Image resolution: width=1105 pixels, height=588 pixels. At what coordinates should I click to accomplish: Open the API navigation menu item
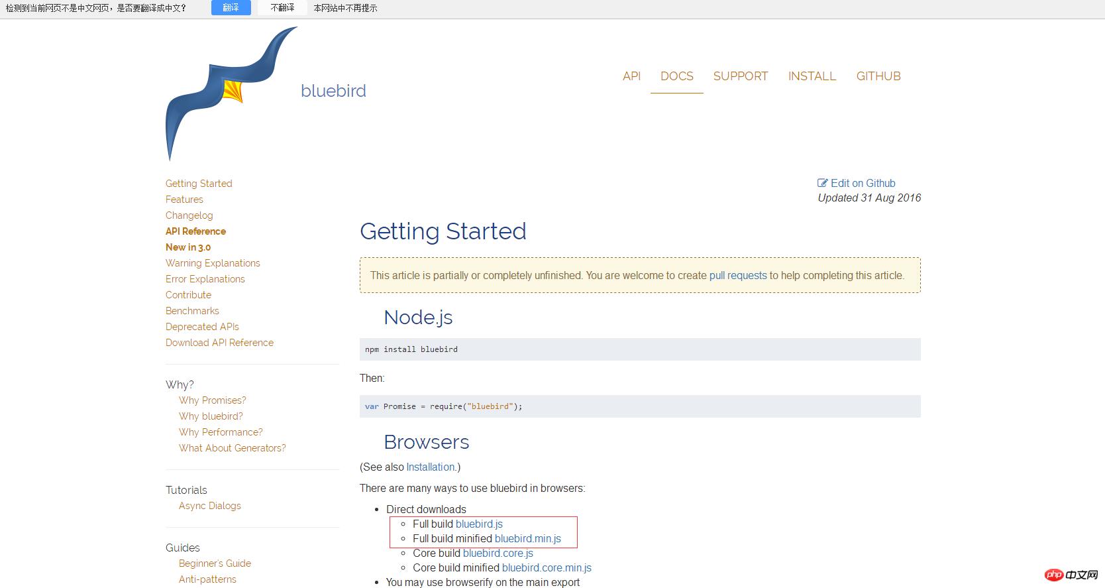pyautogui.click(x=631, y=76)
